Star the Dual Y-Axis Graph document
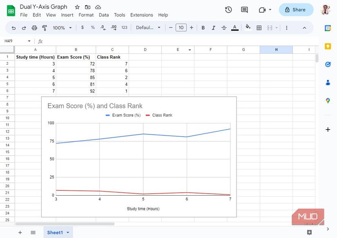Image resolution: width=337 pixels, height=238 pixels. [76, 7]
